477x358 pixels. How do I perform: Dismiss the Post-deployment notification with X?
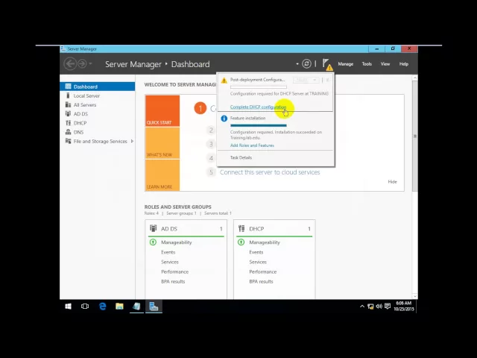[x=327, y=80]
